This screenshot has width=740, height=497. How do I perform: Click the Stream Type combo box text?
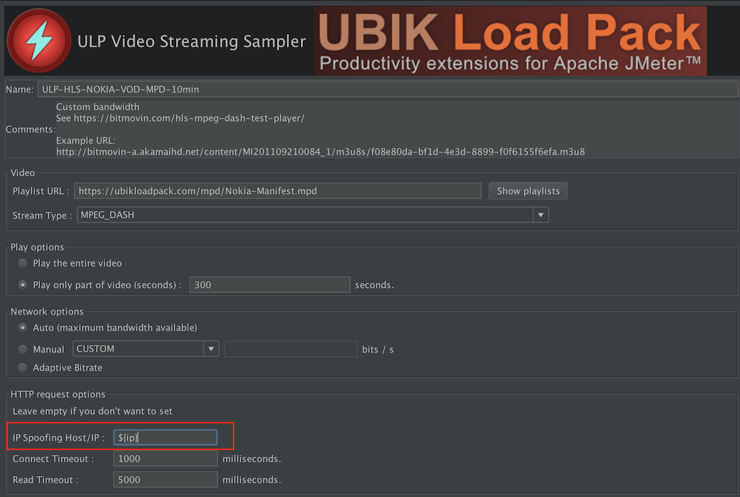[x=304, y=215]
